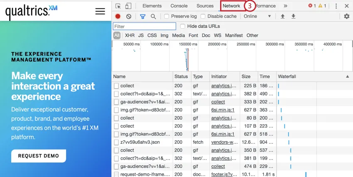
Task: Switch to the Network tab
Action: pos(231,6)
